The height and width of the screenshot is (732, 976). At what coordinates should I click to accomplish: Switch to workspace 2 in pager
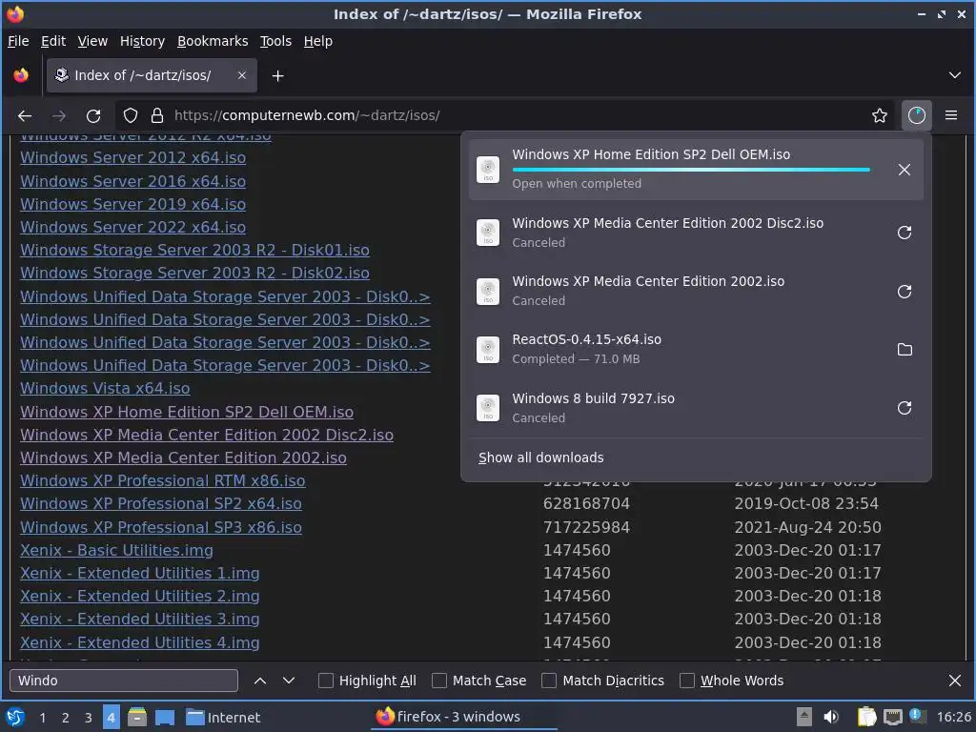(66, 718)
